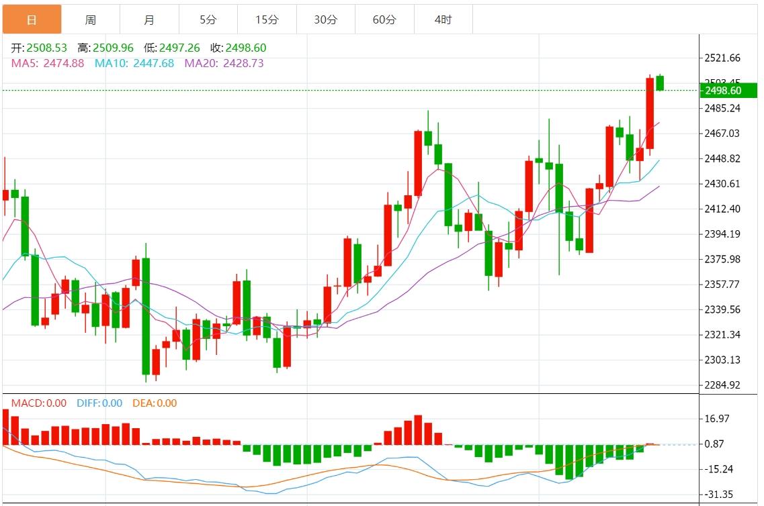Select the 日 (daily) timeframe tab
The image size is (764, 506).
(32, 19)
